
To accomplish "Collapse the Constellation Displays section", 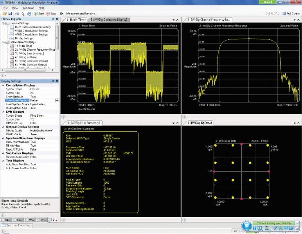I will point(3,85).
